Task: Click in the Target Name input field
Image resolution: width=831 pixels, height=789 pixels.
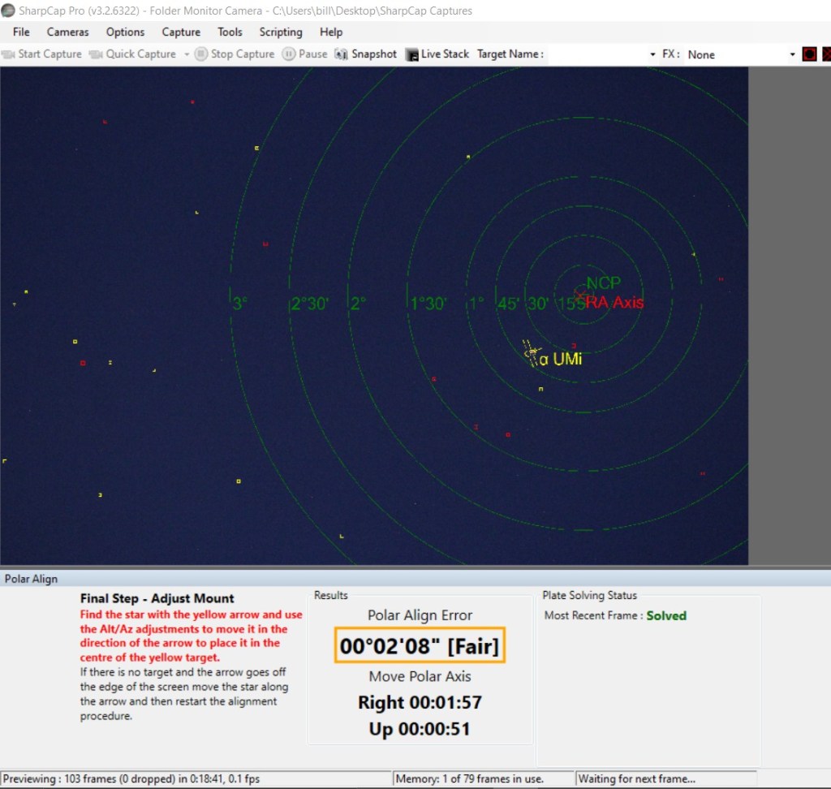Action: pos(596,54)
